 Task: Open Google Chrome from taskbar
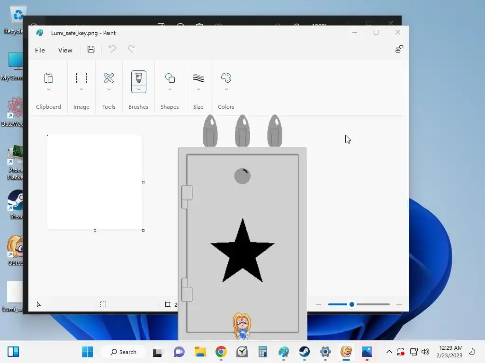[x=221, y=352]
